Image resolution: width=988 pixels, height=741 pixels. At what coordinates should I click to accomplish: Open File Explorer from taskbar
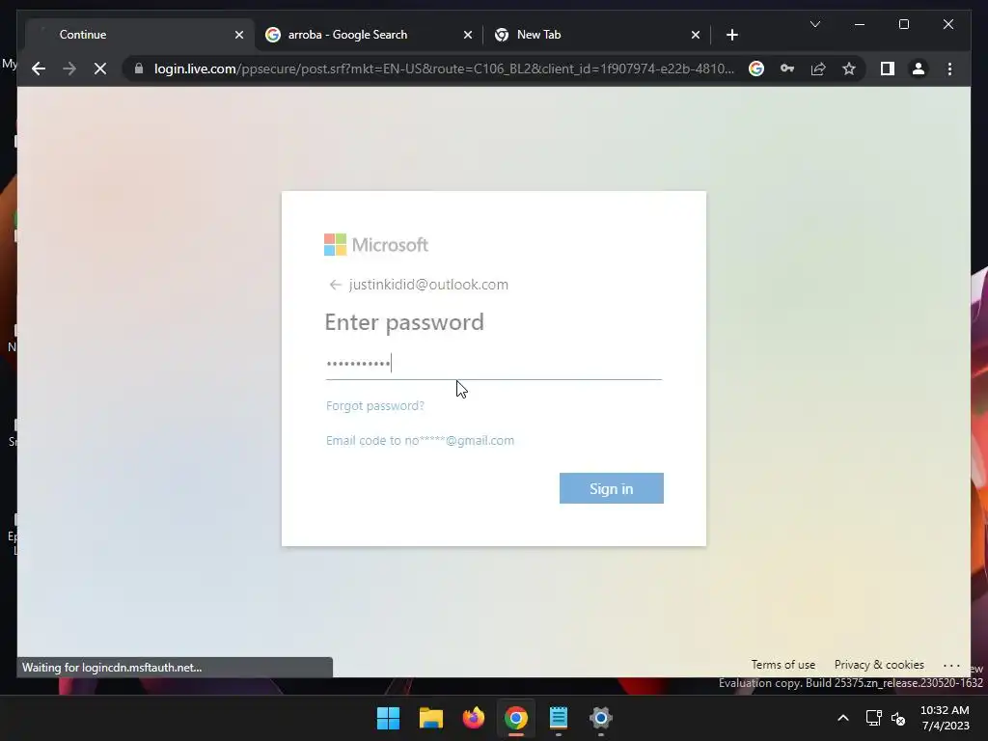(x=431, y=718)
